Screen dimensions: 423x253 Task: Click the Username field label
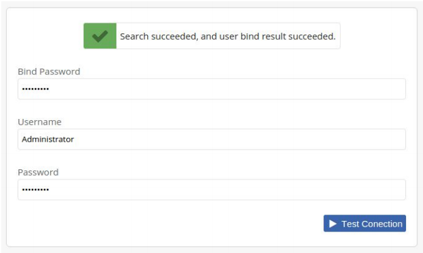click(x=40, y=122)
